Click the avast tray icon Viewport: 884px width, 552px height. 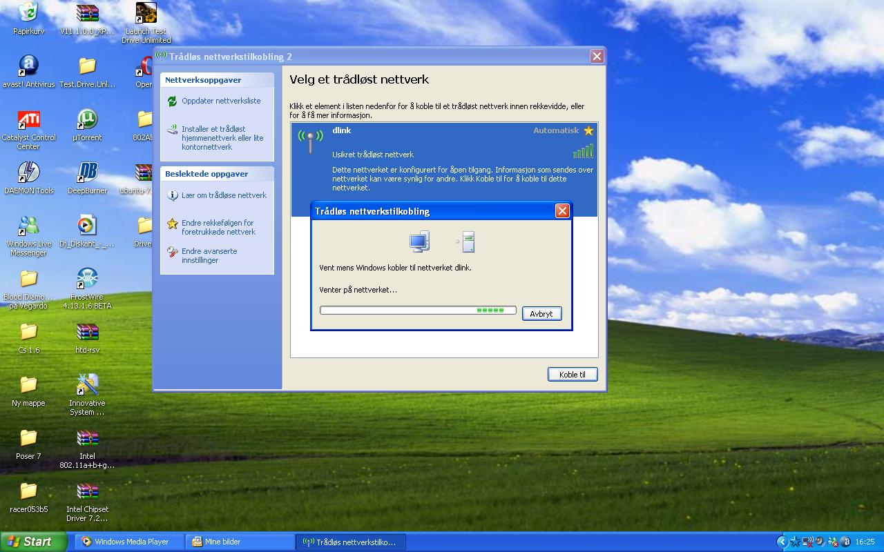click(845, 542)
